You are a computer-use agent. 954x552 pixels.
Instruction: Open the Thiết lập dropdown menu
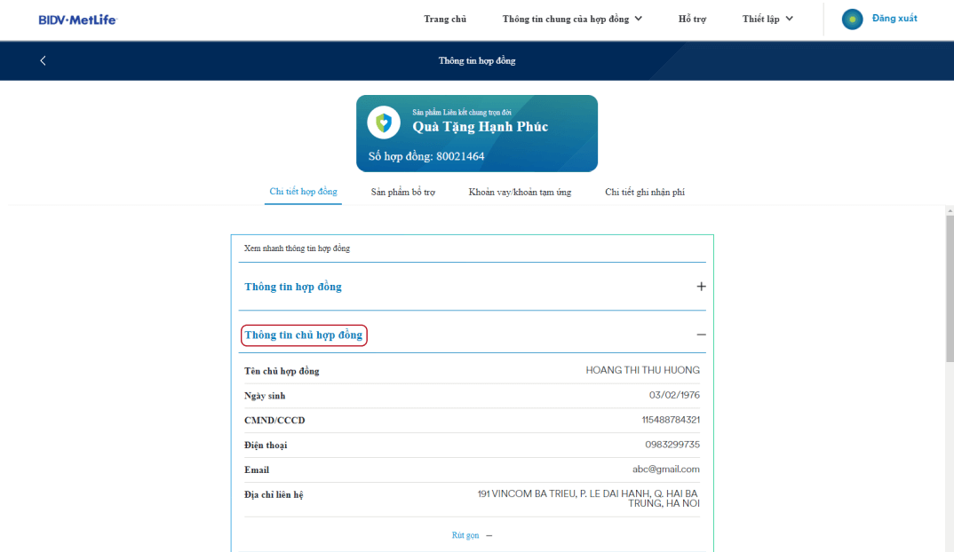pyautogui.click(x=767, y=19)
